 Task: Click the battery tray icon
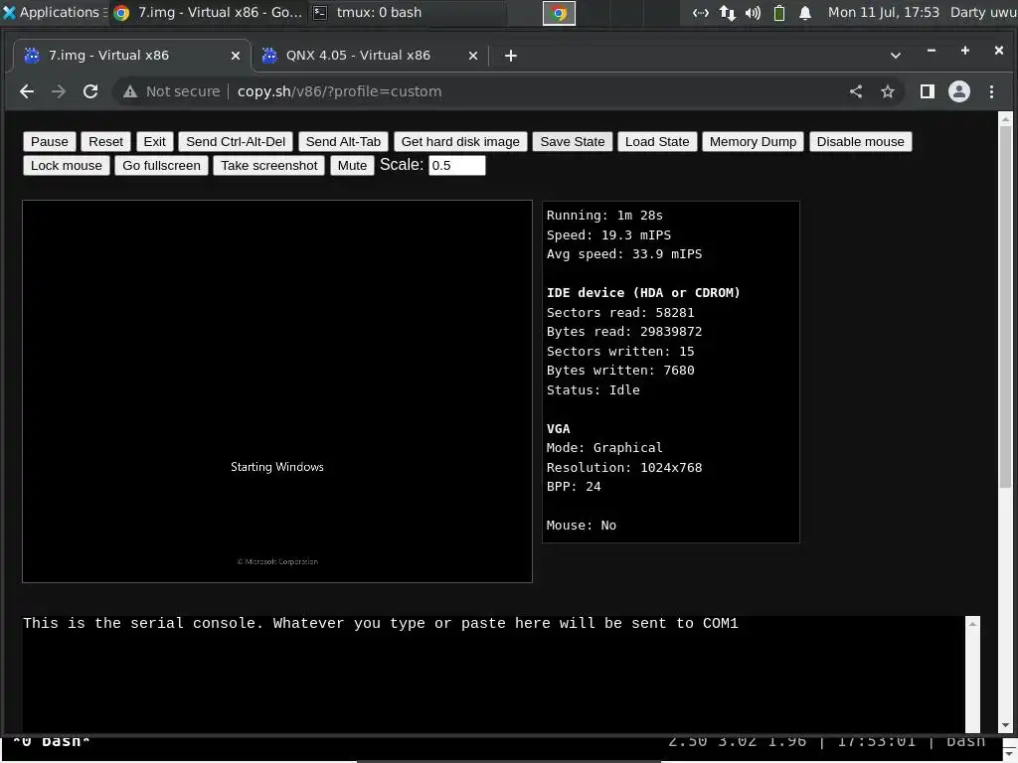coord(779,13)
